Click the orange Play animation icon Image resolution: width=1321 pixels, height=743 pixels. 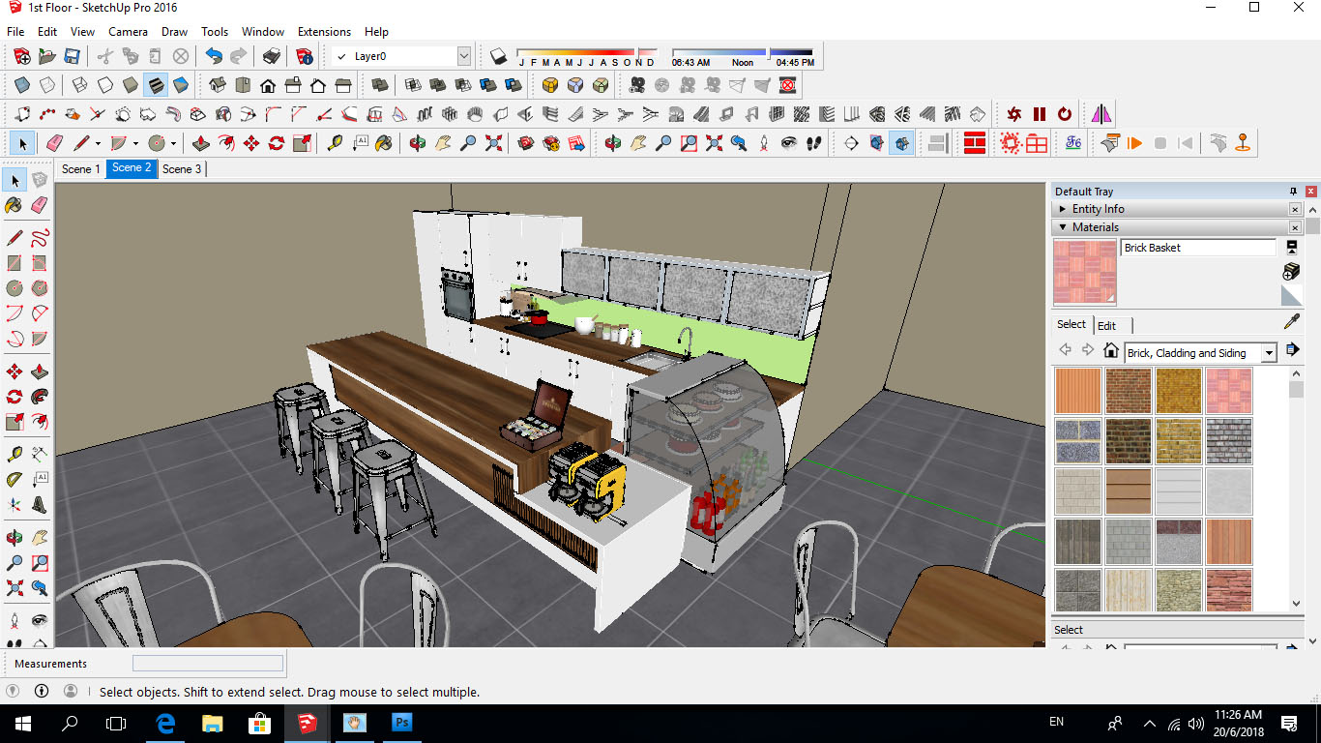(1135, 143)
